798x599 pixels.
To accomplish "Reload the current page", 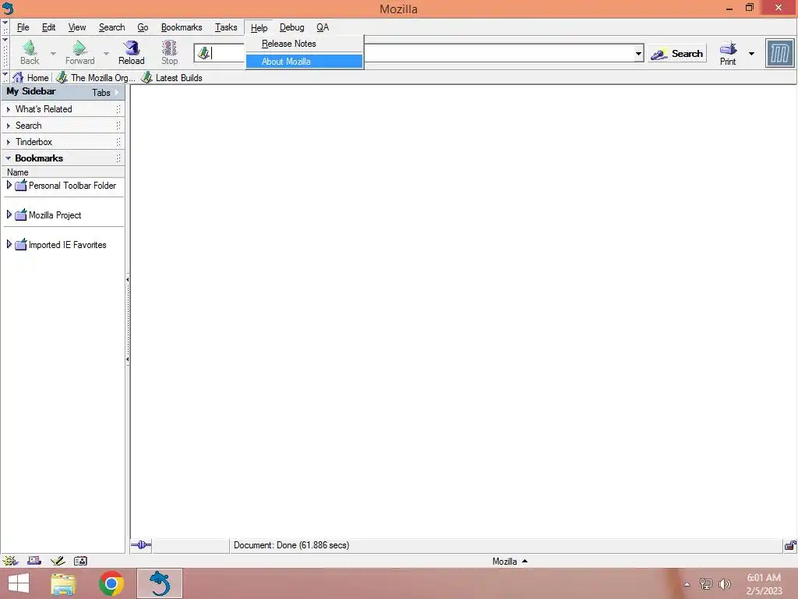I will pyautogui.click(x=131, y=52).
